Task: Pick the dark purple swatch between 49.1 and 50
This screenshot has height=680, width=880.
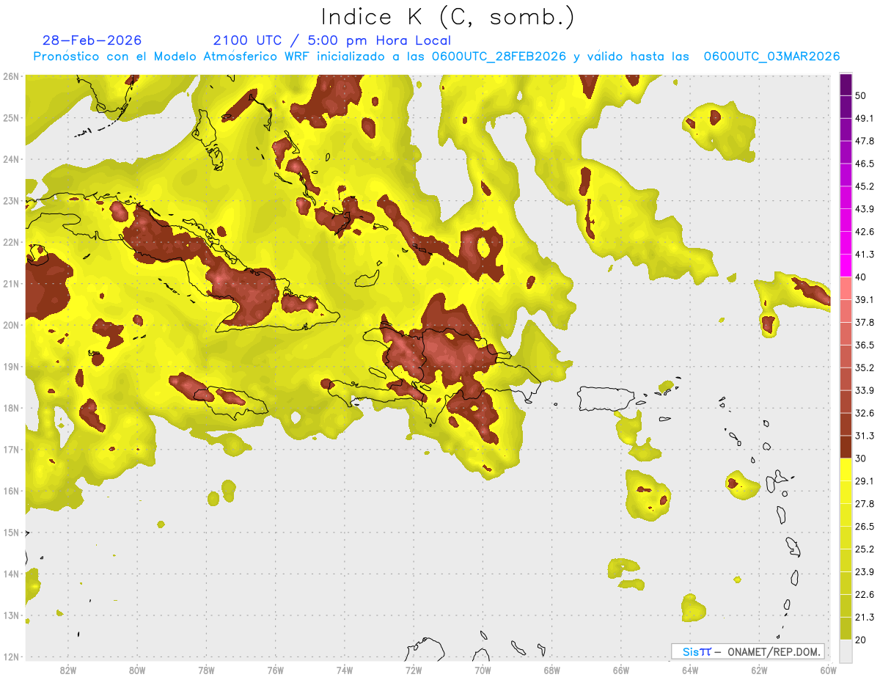Action: 846,106
